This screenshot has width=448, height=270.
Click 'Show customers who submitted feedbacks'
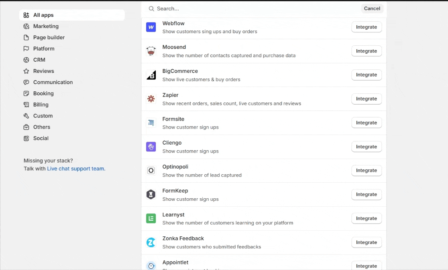[212, 247]
